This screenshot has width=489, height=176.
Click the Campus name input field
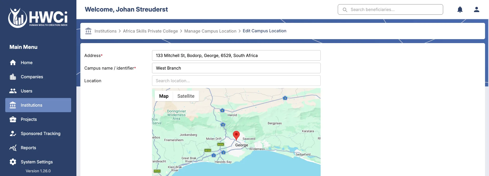[236, 68]
